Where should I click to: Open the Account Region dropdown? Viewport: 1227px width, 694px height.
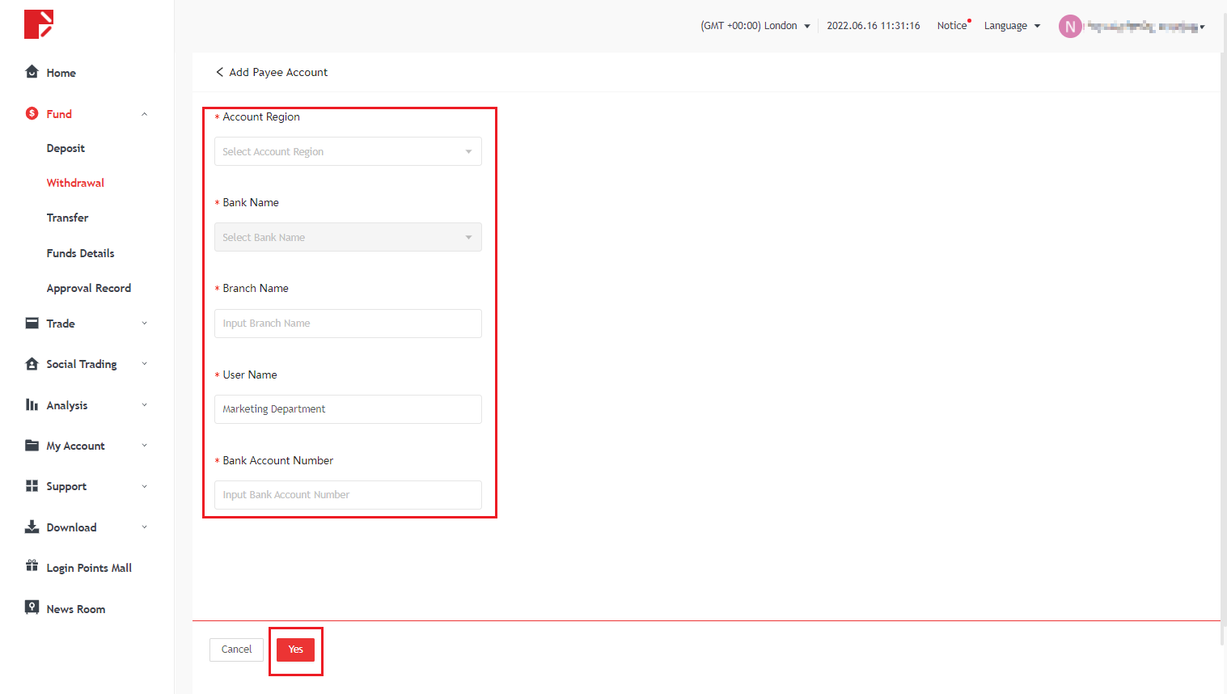pos(348,151)
